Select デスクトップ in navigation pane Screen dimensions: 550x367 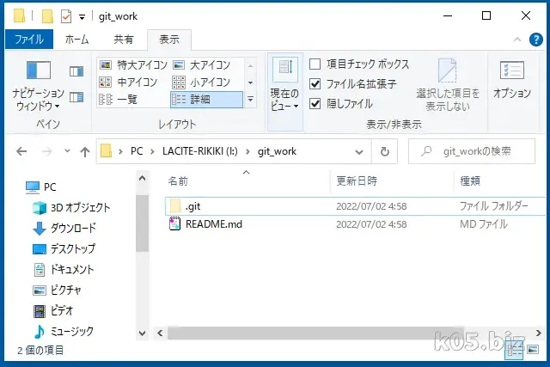[64, 248]
